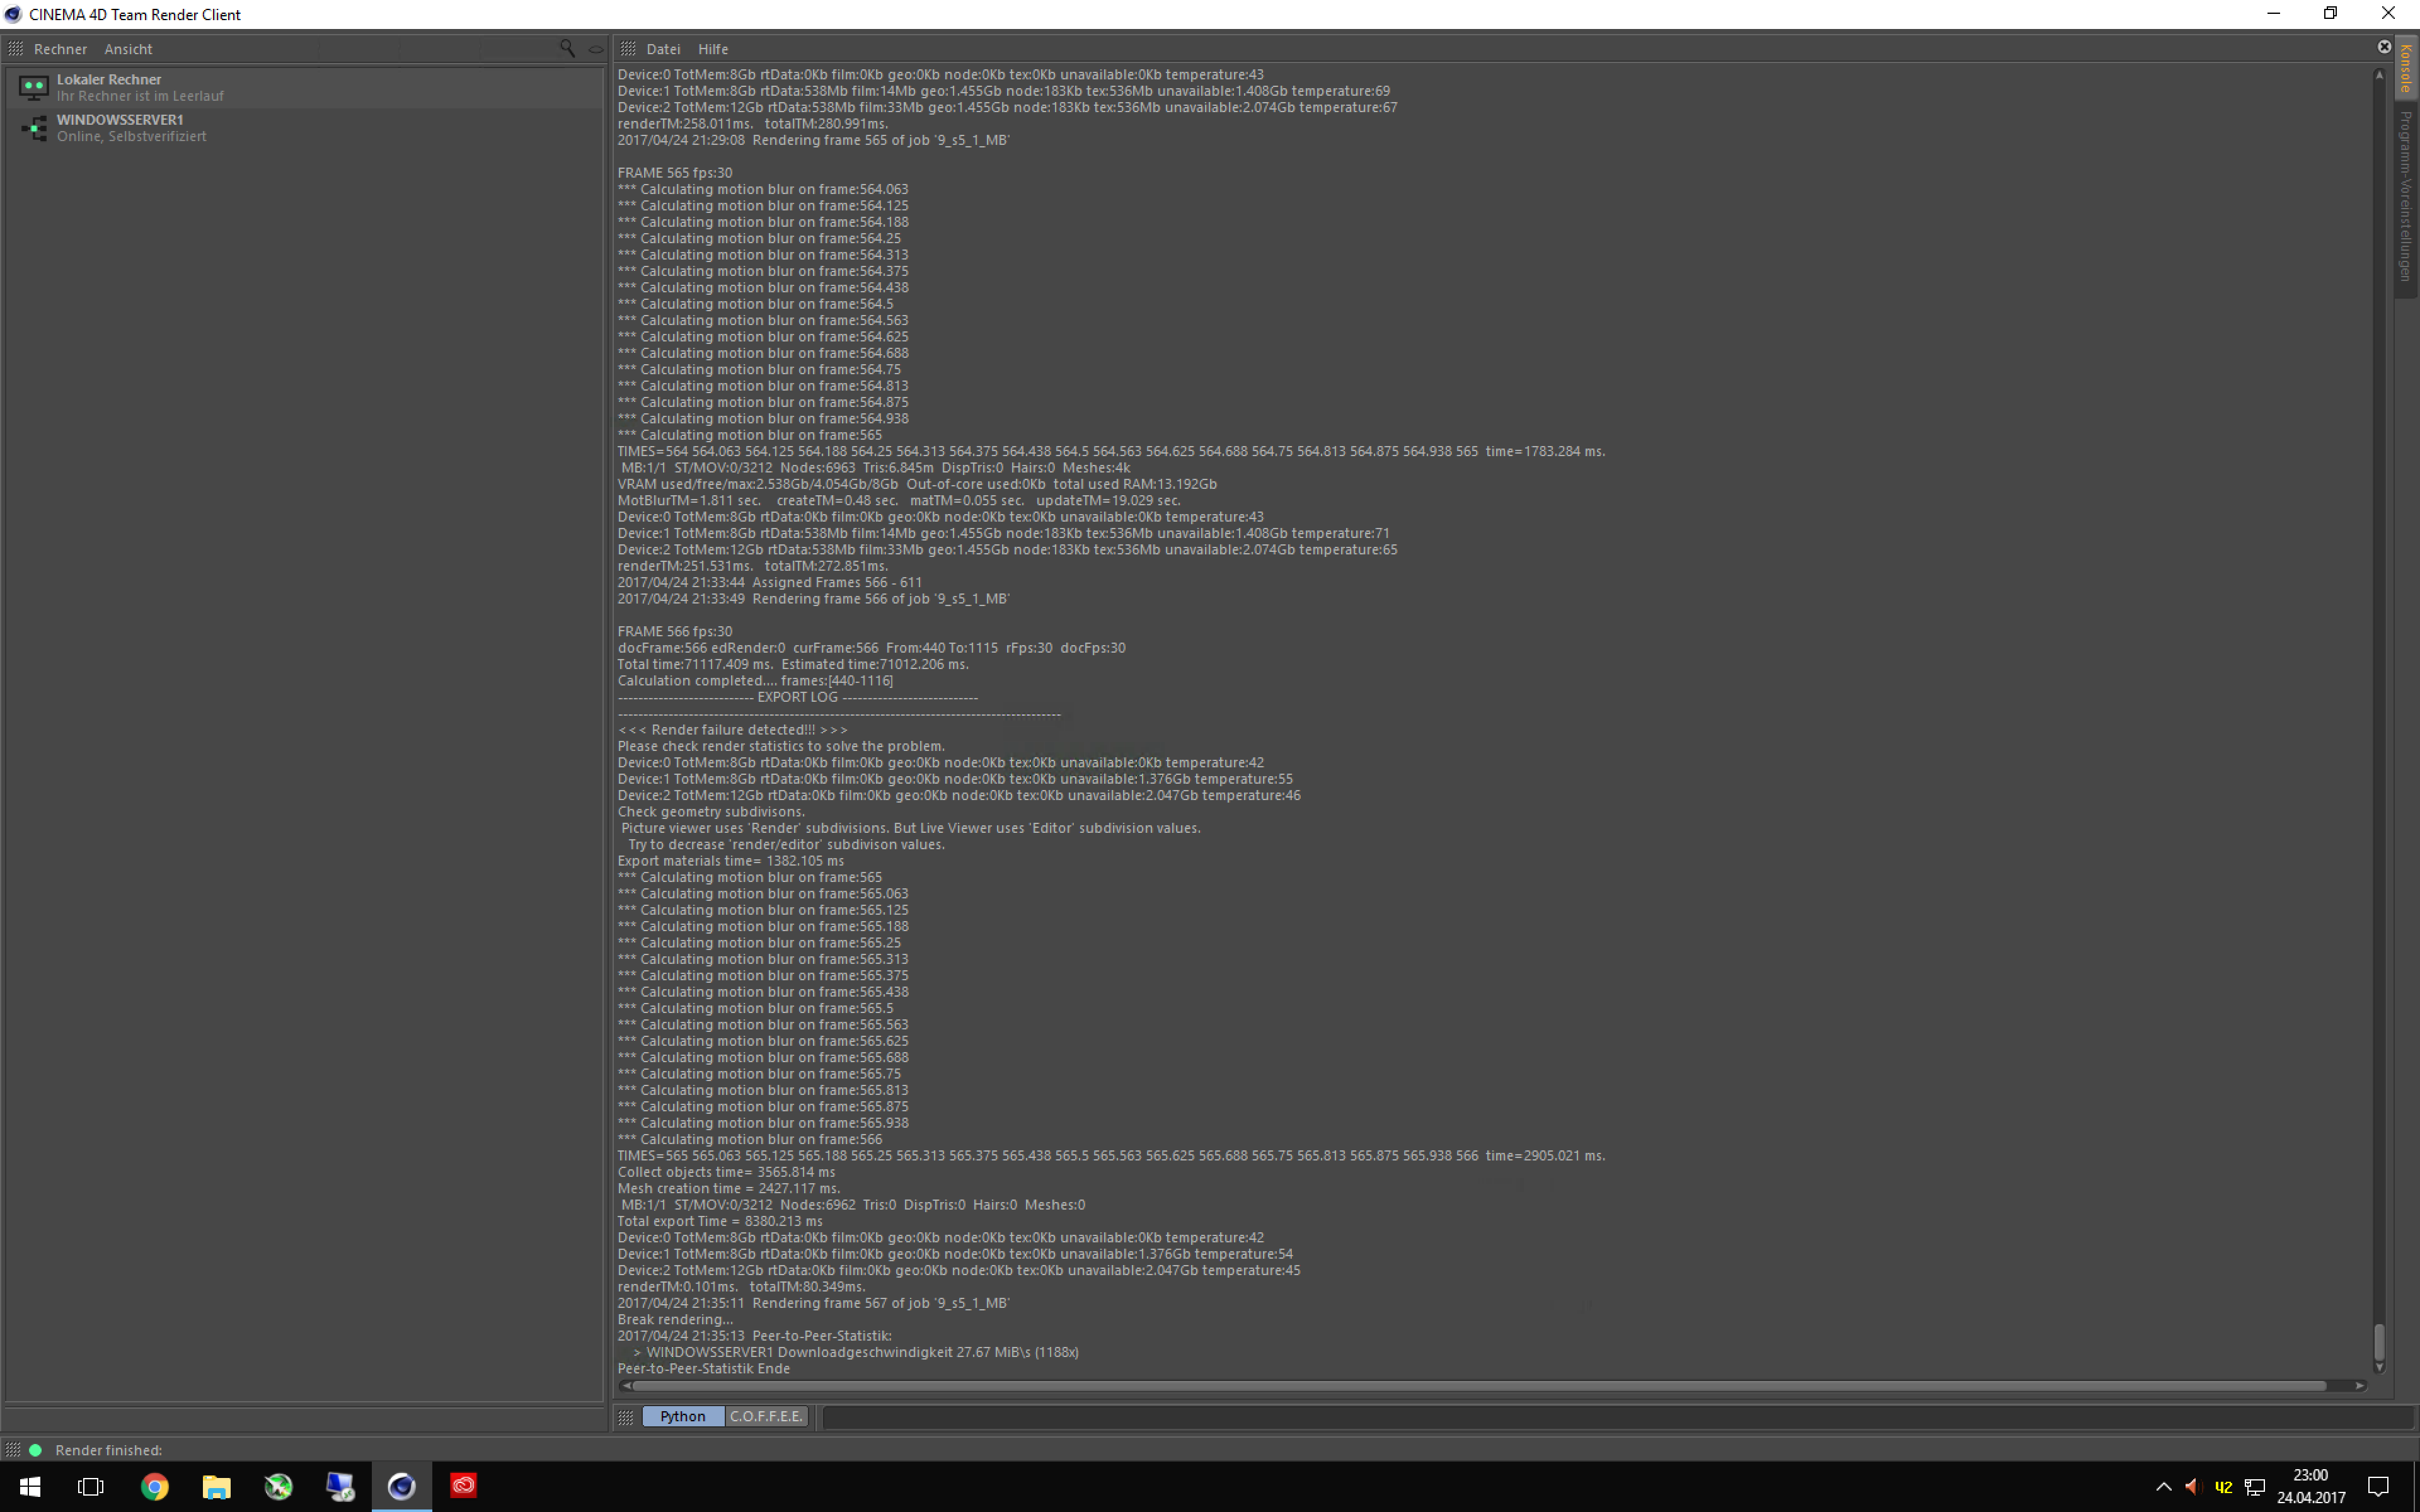
Task: Click the volume speaker tray icon
Action: (2193, 1486)
